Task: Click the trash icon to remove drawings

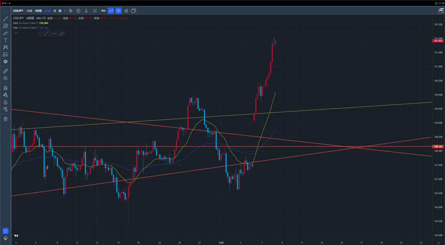Action: click(x=6, y=119)
